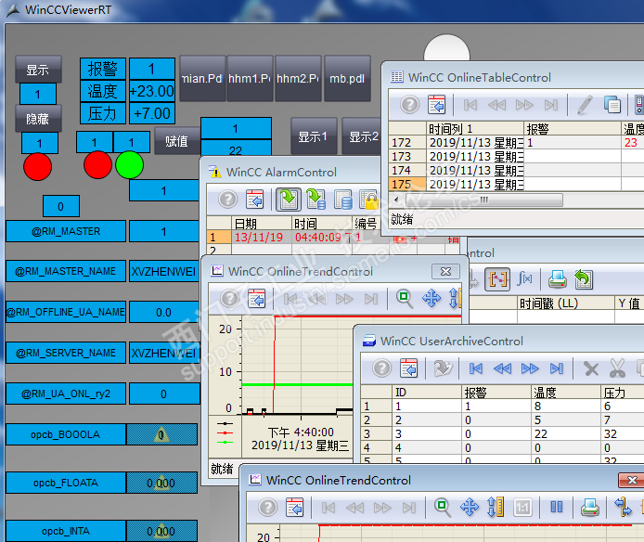Click the 时间列 1 column header
The height and width of the screenshot is (542, 644).
click(x=475, y=129)
